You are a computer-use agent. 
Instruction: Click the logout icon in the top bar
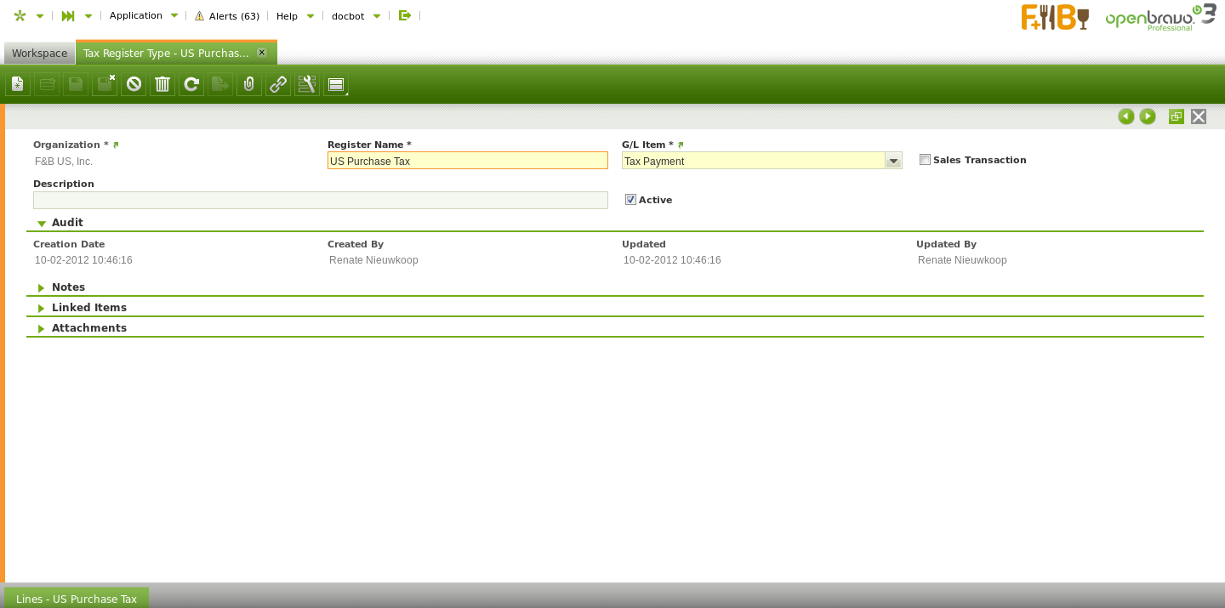(x=405, y=15)
